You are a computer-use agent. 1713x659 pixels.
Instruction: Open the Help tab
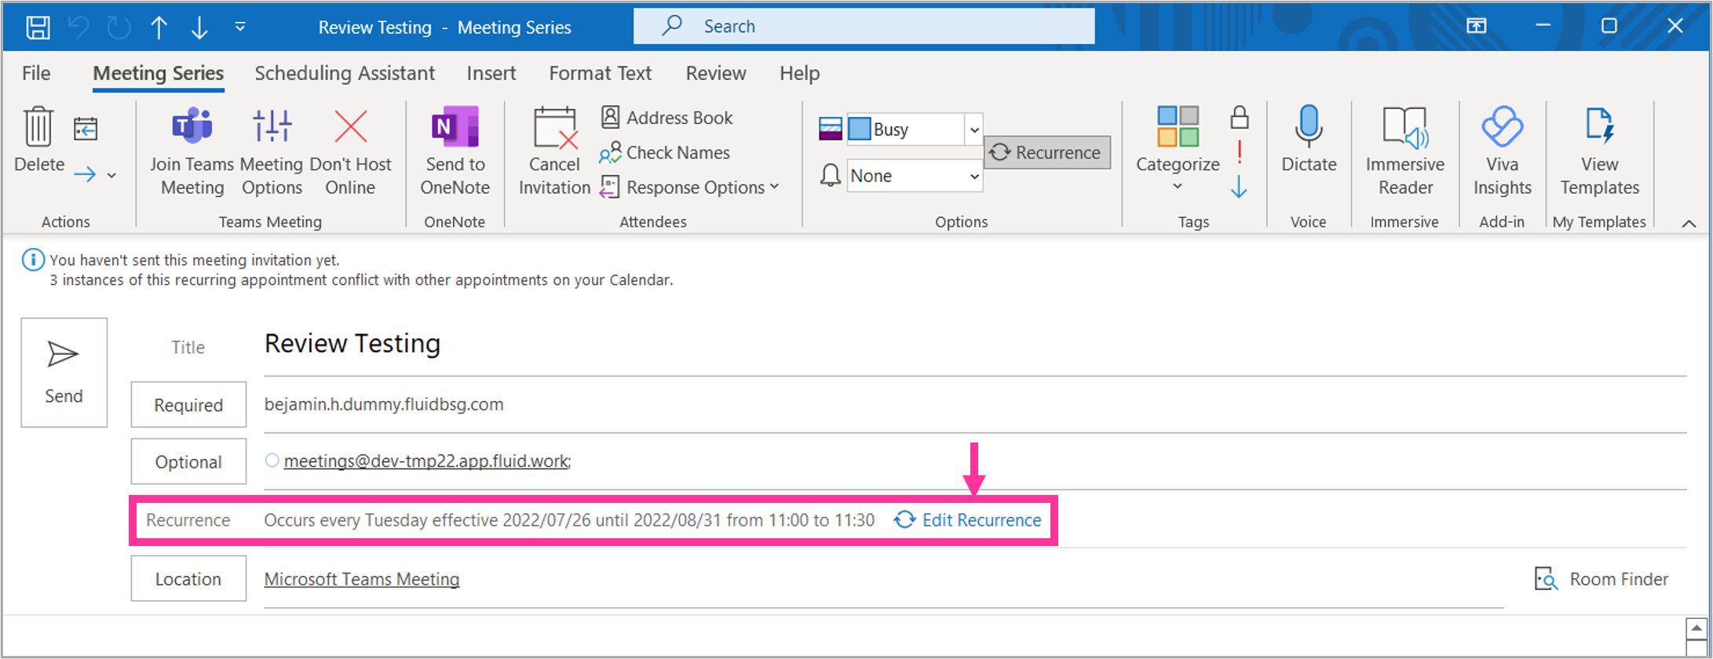(799, 73)
